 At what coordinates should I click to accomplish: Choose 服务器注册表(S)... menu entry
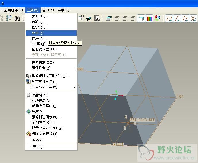pos(51,117)
